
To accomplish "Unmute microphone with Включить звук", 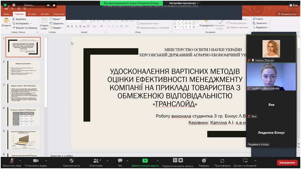I will pos(12,162).
